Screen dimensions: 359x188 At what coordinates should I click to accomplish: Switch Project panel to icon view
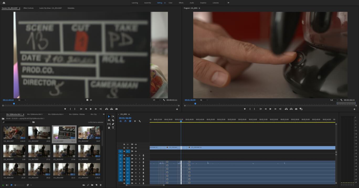tap(11, 185)
